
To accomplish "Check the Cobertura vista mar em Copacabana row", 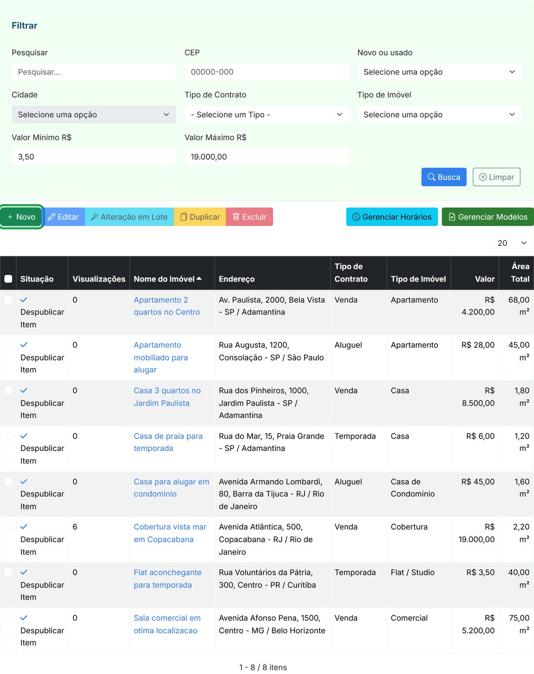I will point(8,527).
